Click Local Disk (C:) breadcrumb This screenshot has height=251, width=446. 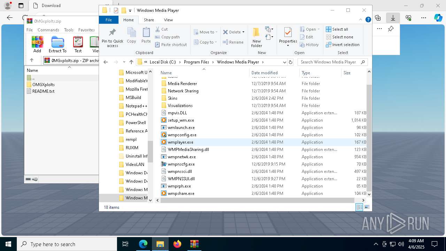click(x=163, y=62)
